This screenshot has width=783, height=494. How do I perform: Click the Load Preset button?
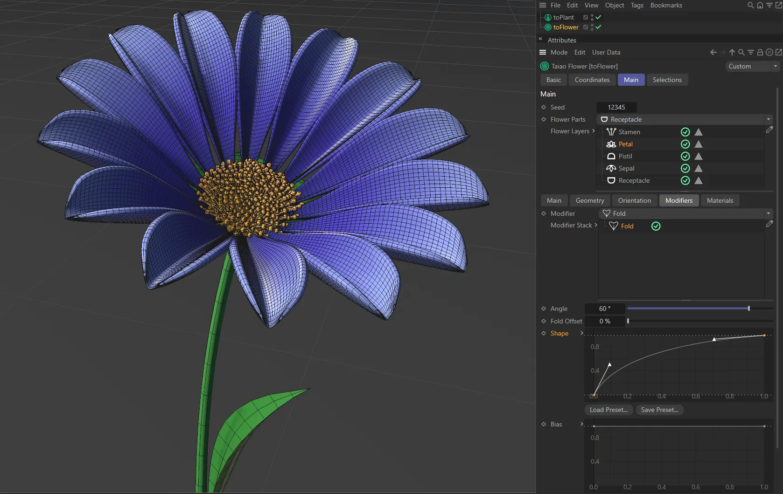[608, 410]
